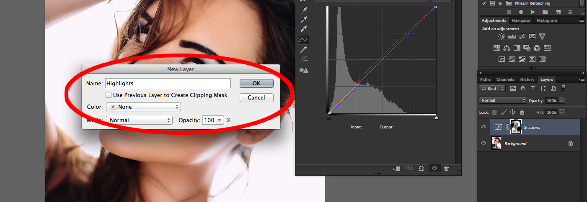The width and height of the screenshot is (587, 202).
Task: Open Opacity slider arrow in New Layer dialog
Action: tap(220, 120)
